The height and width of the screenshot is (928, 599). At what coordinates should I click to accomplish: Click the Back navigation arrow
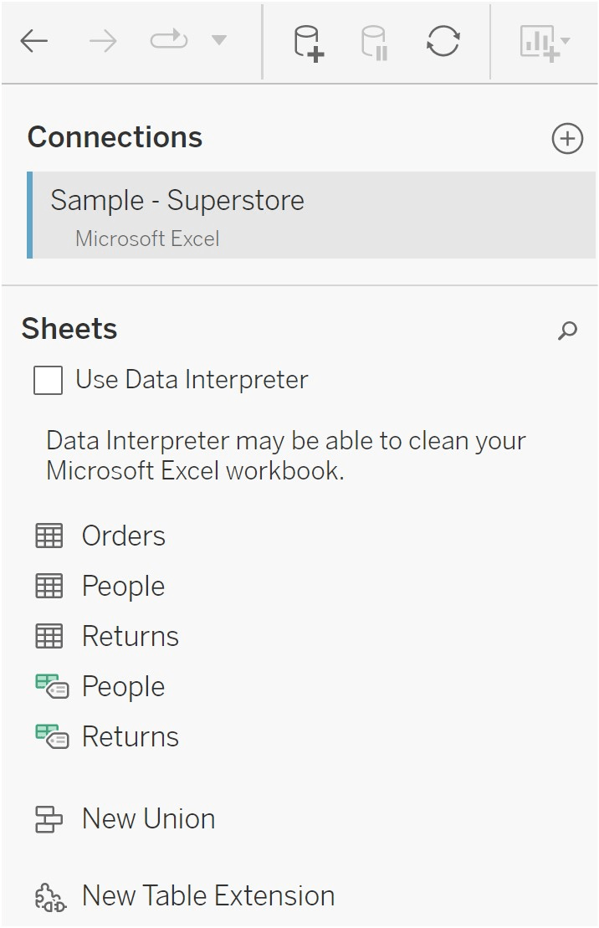33,40
